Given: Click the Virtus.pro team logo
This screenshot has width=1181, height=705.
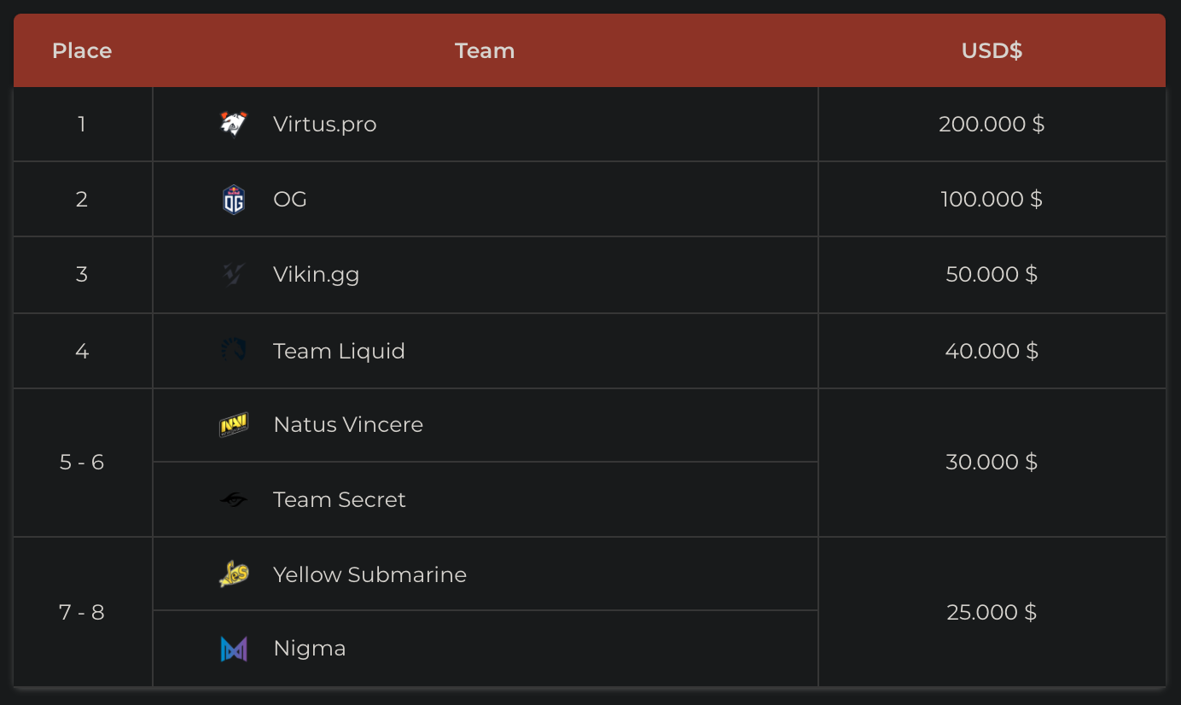Looking at the screenshot, I should coord(233,124).
